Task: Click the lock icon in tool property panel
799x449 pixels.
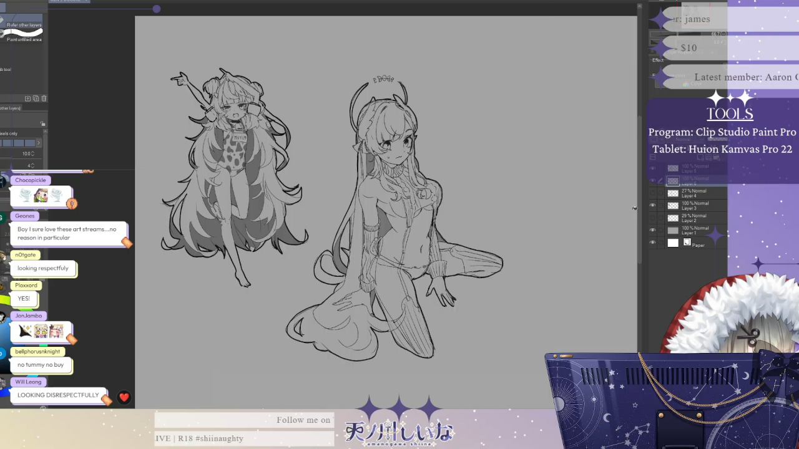Action: pyautogui.click(x=42, y=123)
